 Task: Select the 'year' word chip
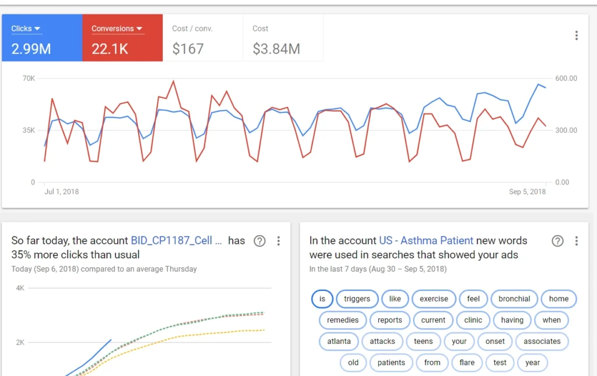[x=532, y=363]
